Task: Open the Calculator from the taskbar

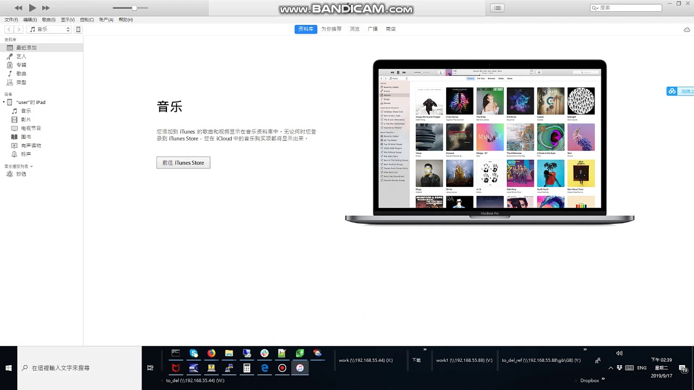Action: (x=247, y=368)
